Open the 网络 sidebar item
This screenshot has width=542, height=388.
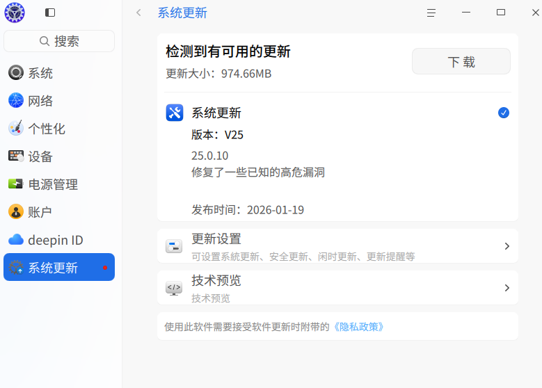(x=59, y=101)
